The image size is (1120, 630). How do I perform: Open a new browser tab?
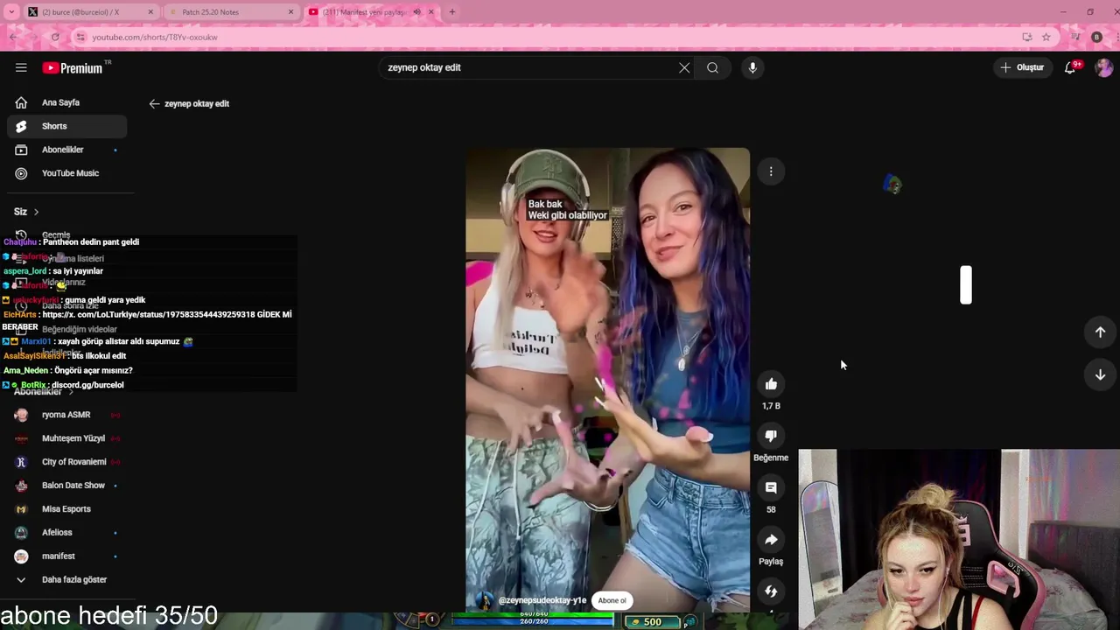coord(451,12)
